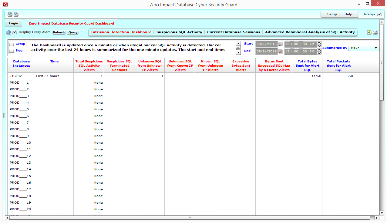
Task: Click the green export icon
Action: click(369, 32)
